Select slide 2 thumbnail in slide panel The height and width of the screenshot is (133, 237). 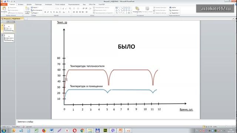[9, 38]
